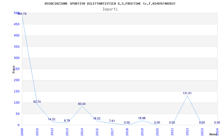Image resolution: width=220 pixels, height=137 pixels.
Task: Select the 7.61 data label
Action: coord(112,121)
